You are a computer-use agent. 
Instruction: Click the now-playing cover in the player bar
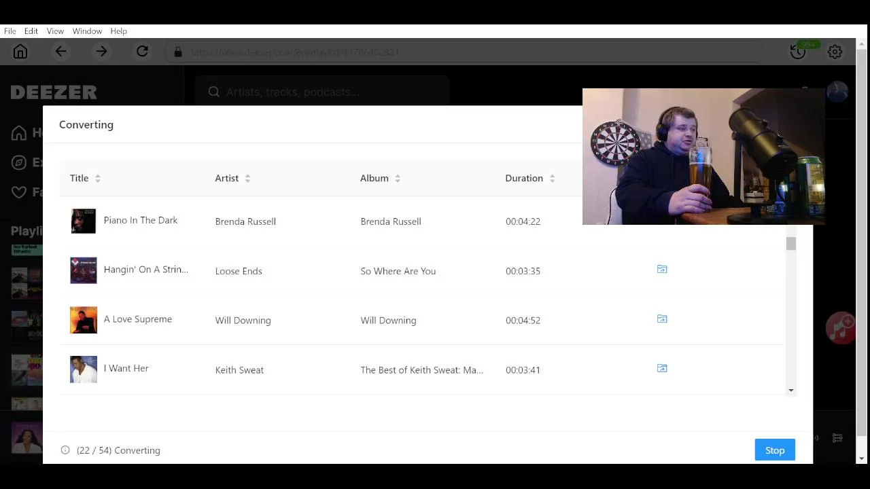pos(27,438)
